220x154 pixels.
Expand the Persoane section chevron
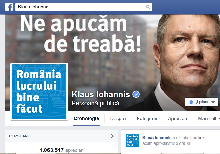[x=112, y=136]
